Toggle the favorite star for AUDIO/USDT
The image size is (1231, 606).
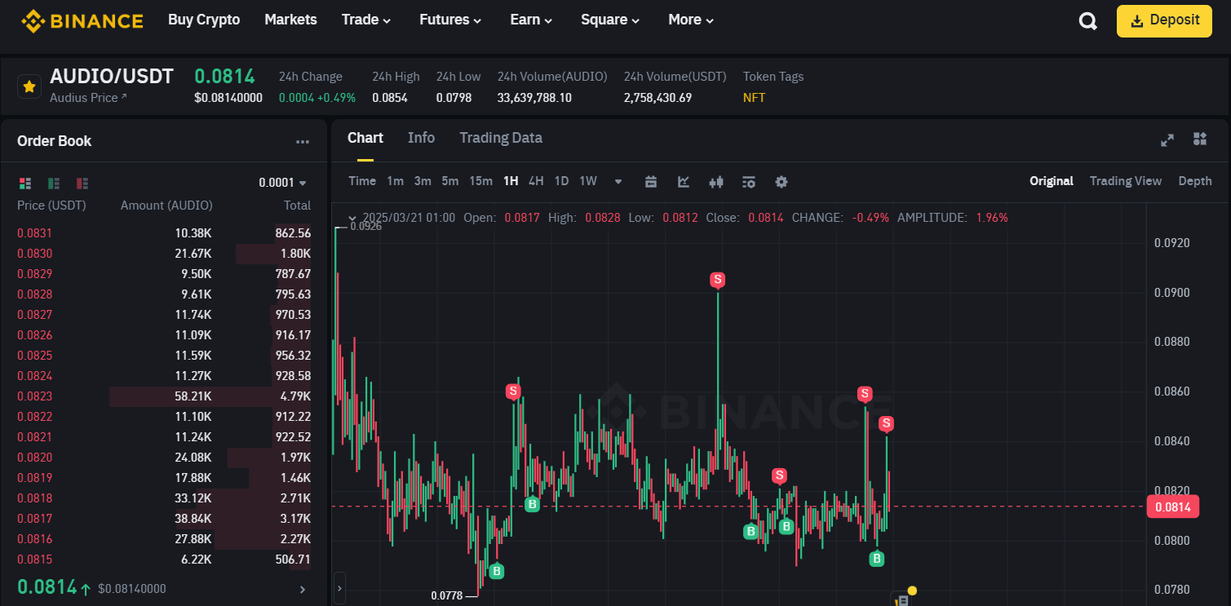29,86
